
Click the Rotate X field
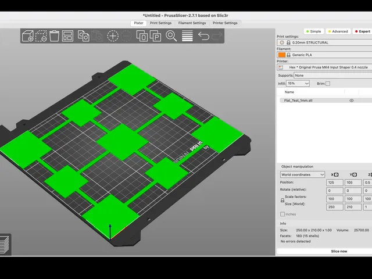[x=335, y=191]
